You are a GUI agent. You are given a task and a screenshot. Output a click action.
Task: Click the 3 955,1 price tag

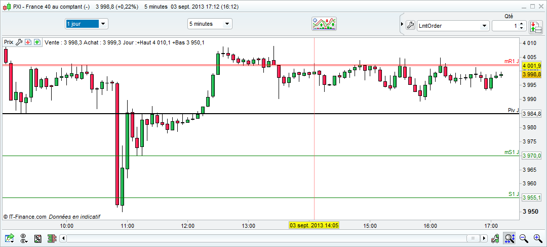pyautogui.click(x=531, y=197)
